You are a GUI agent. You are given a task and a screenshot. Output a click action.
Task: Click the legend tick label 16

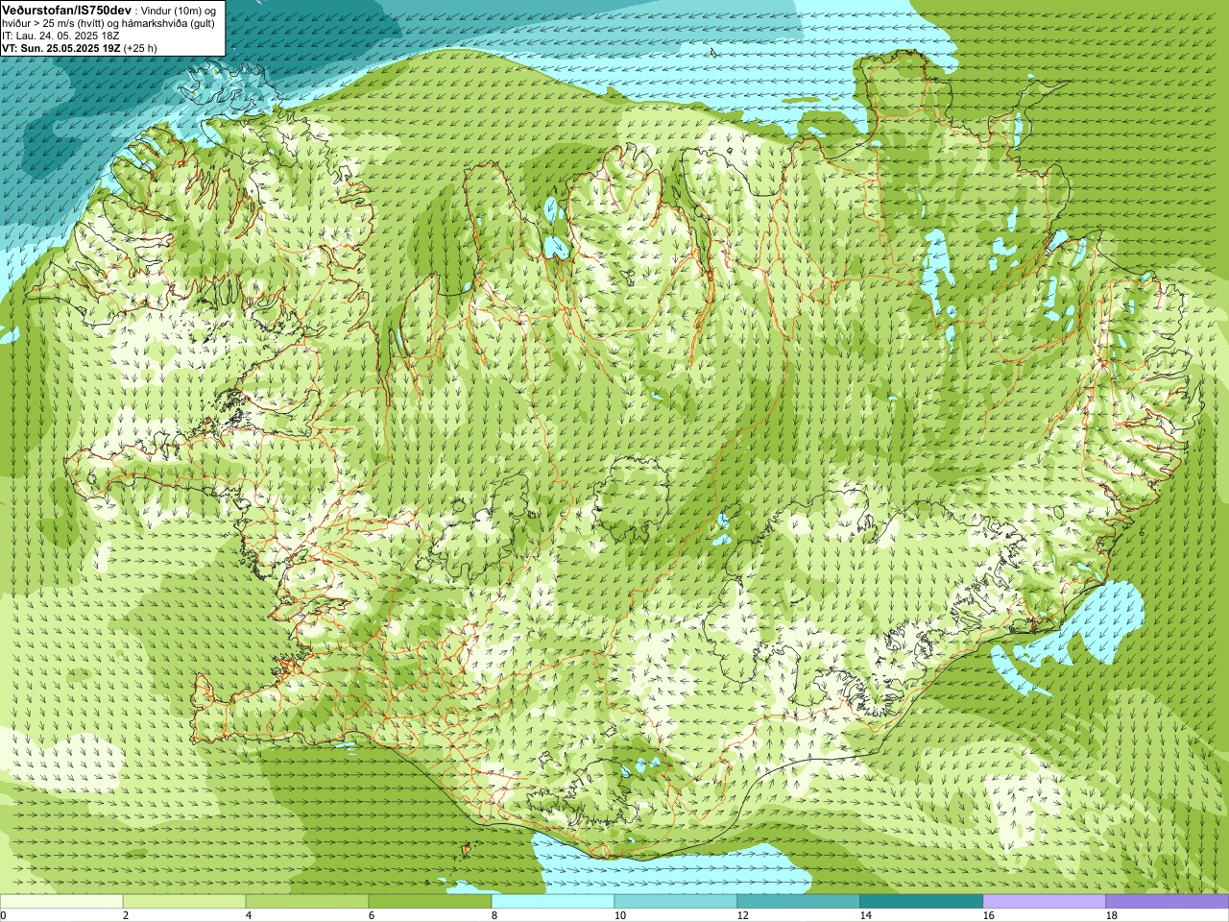[989, 916]
